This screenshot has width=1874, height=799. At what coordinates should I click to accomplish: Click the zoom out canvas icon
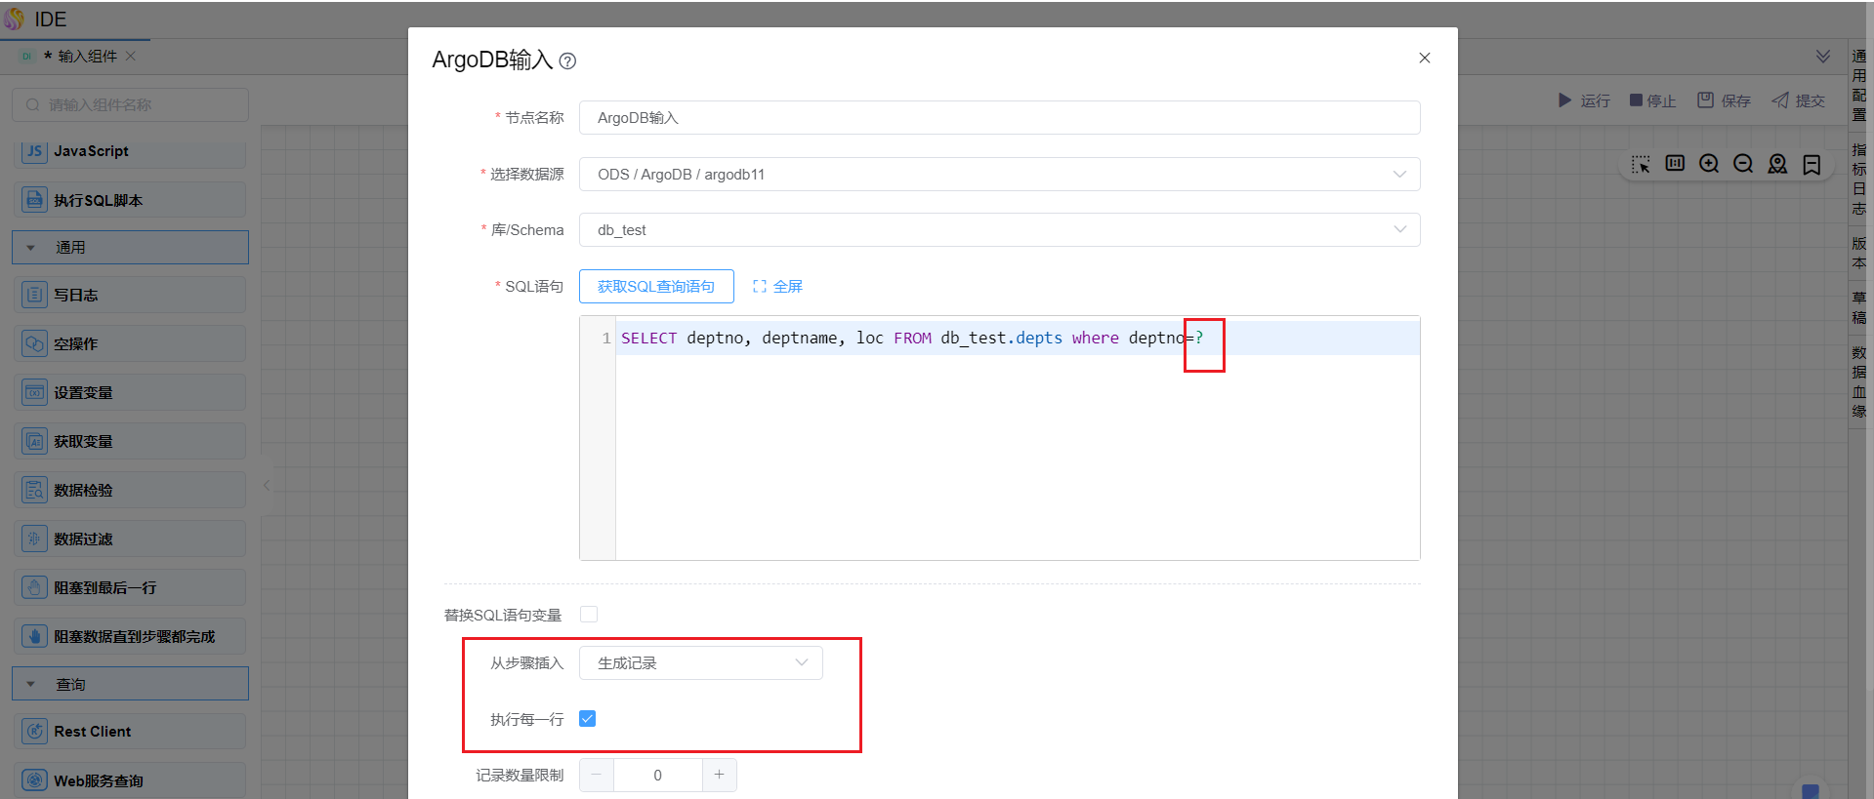[x=1743, y=164]
